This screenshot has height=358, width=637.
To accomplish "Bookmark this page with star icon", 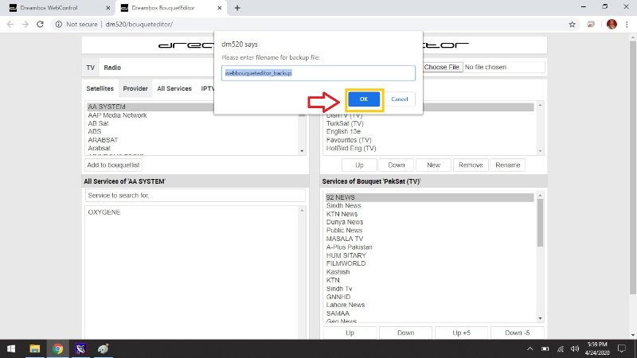I will coord(572,25).
